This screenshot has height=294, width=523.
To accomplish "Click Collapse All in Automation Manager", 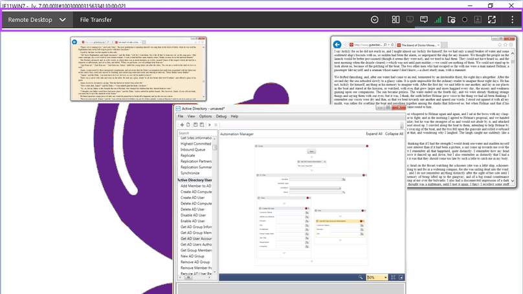I will 394,134.
